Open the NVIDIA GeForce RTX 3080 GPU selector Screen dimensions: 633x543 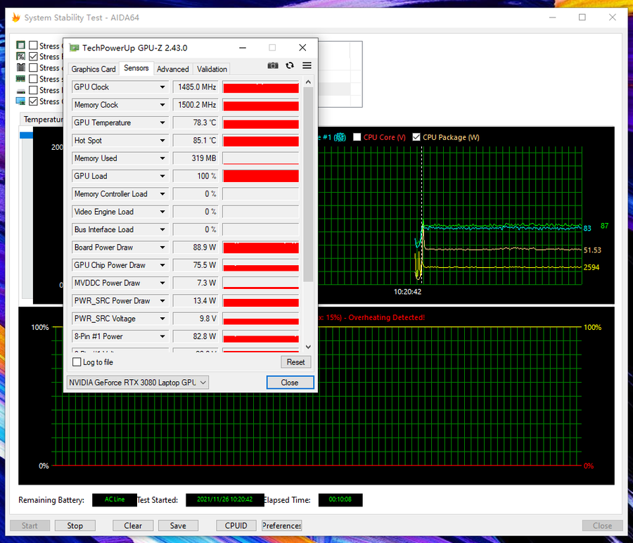pos(137,383)
